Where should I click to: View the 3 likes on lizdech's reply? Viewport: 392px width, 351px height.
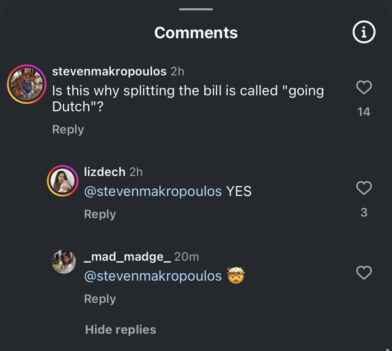(x=364, y=213)
